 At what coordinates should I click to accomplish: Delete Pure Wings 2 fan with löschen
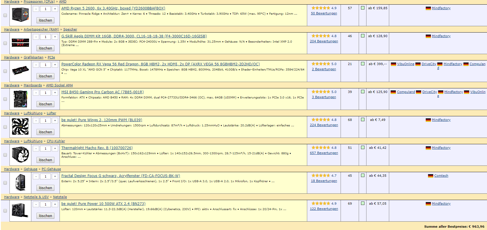point(45,132)
